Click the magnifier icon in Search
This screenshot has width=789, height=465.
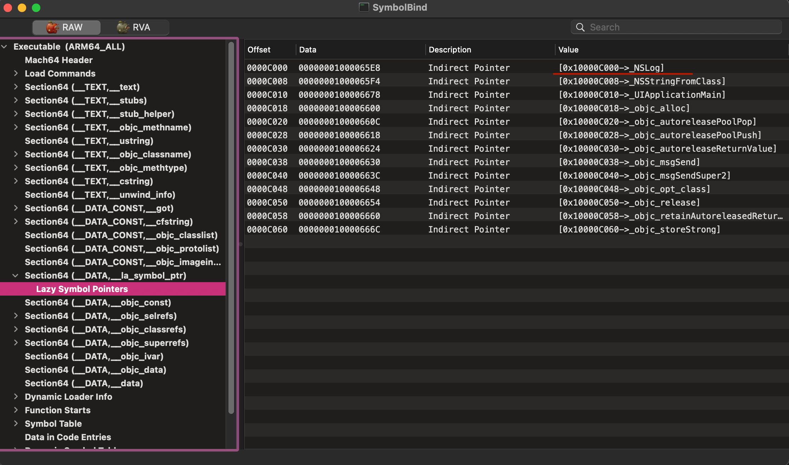[580, 27]
